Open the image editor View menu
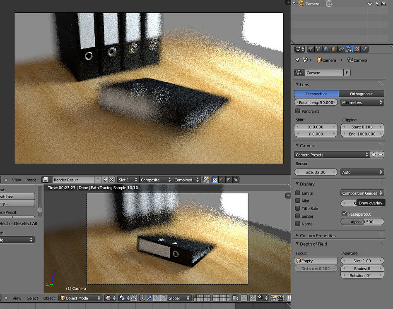This screenshot has height=309, width=393. pos(17,180)
